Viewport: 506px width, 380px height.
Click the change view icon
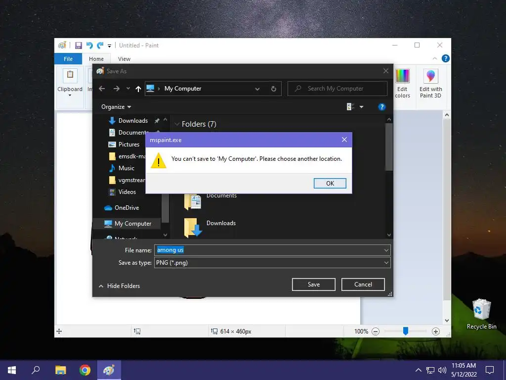click(350, 107)
